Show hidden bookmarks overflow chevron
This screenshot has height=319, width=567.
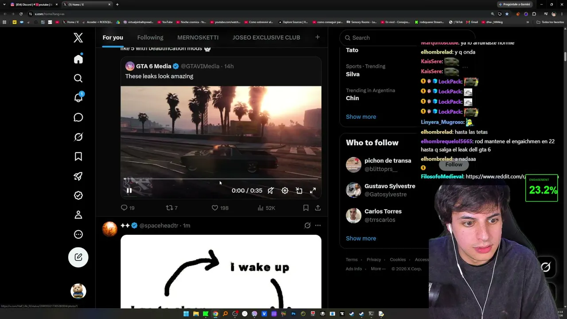pyautogui.click(x=528, y=22)
